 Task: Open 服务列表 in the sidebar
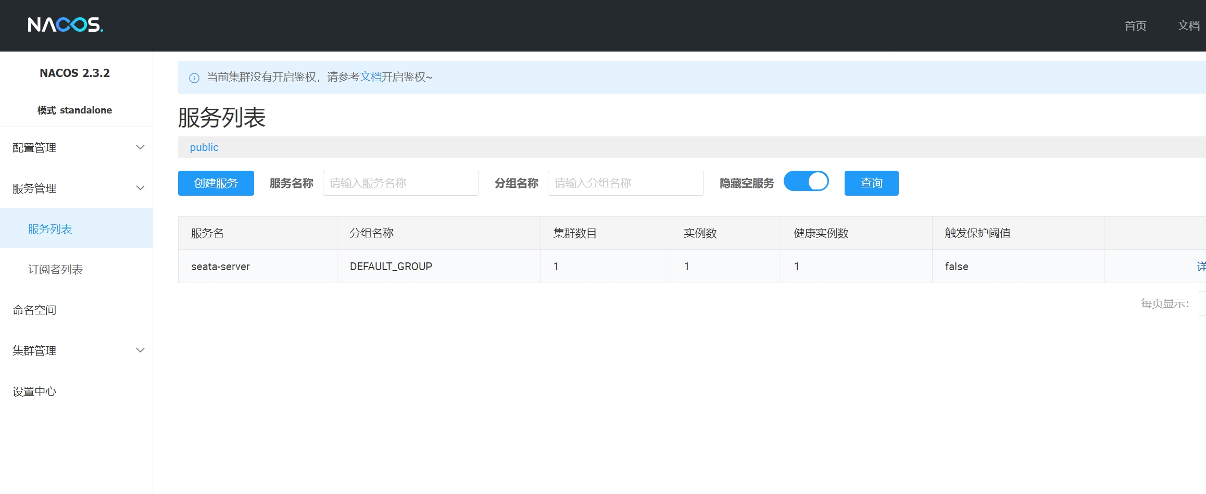[50, 229]
